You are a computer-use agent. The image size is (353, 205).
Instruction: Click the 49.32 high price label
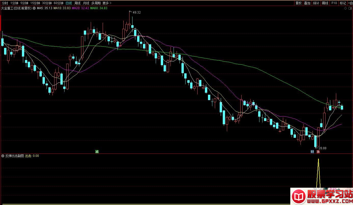click(x=137, y=12)
